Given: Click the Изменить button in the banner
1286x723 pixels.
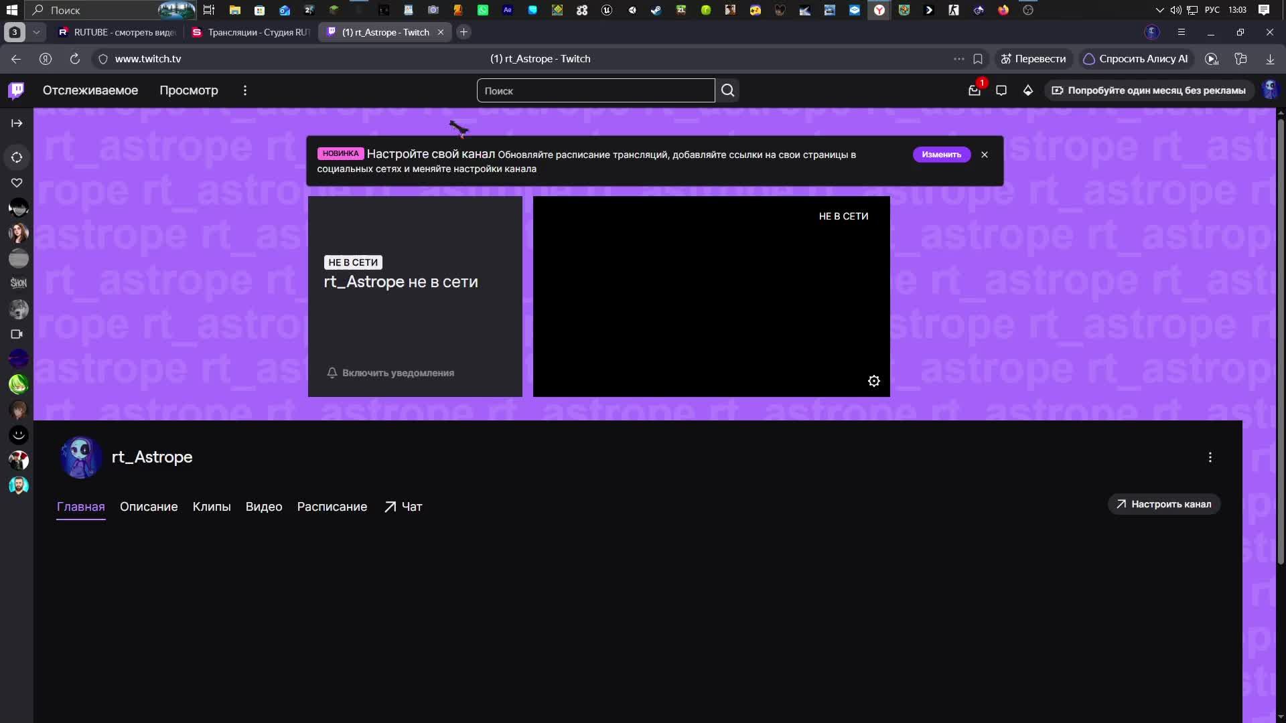Looking at the screenshot, I should (x=942, y=155).
